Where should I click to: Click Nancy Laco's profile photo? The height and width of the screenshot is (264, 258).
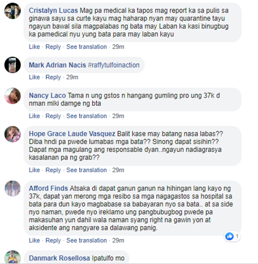(x=12, y=96)
